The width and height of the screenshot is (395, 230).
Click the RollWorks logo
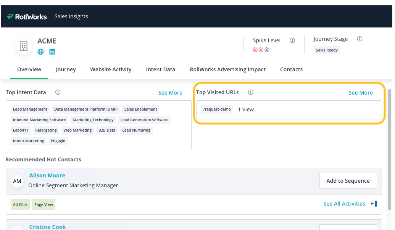[x=27, y=17]
